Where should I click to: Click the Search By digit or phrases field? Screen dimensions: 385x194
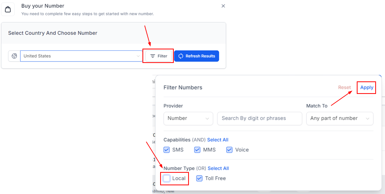coord(259,118)
